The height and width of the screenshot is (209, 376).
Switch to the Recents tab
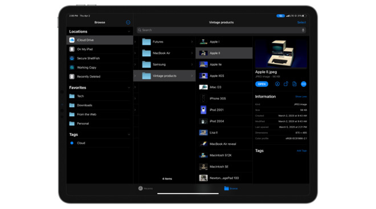click(x=145, y=189)
